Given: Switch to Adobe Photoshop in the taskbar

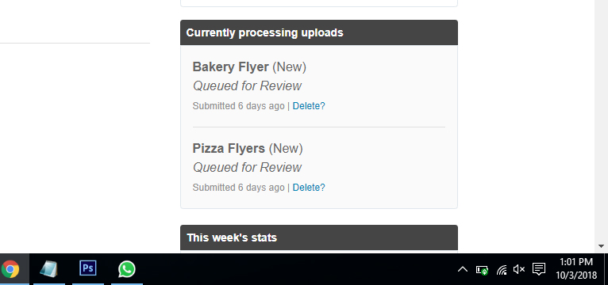Looking at the screenshot, I should (x=88, y=269).
